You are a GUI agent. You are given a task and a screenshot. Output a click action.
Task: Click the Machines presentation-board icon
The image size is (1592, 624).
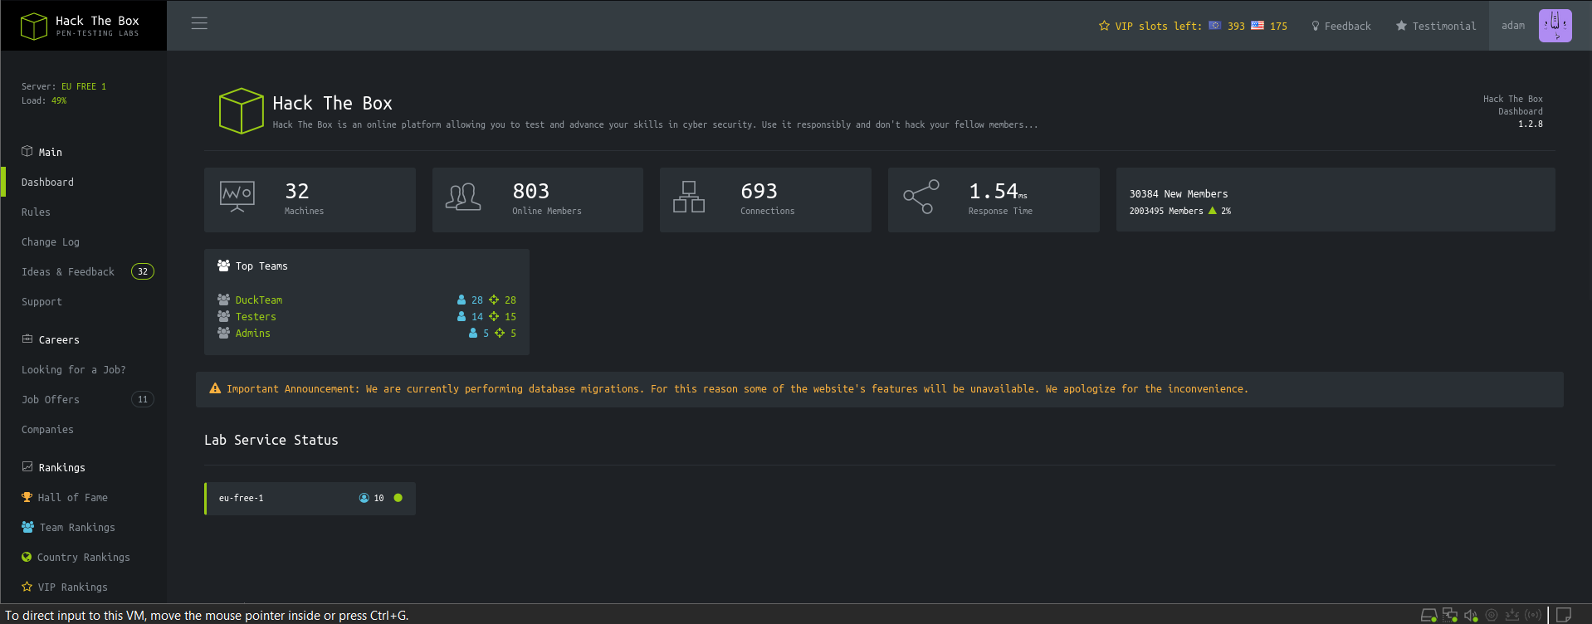tap(237, 197)
